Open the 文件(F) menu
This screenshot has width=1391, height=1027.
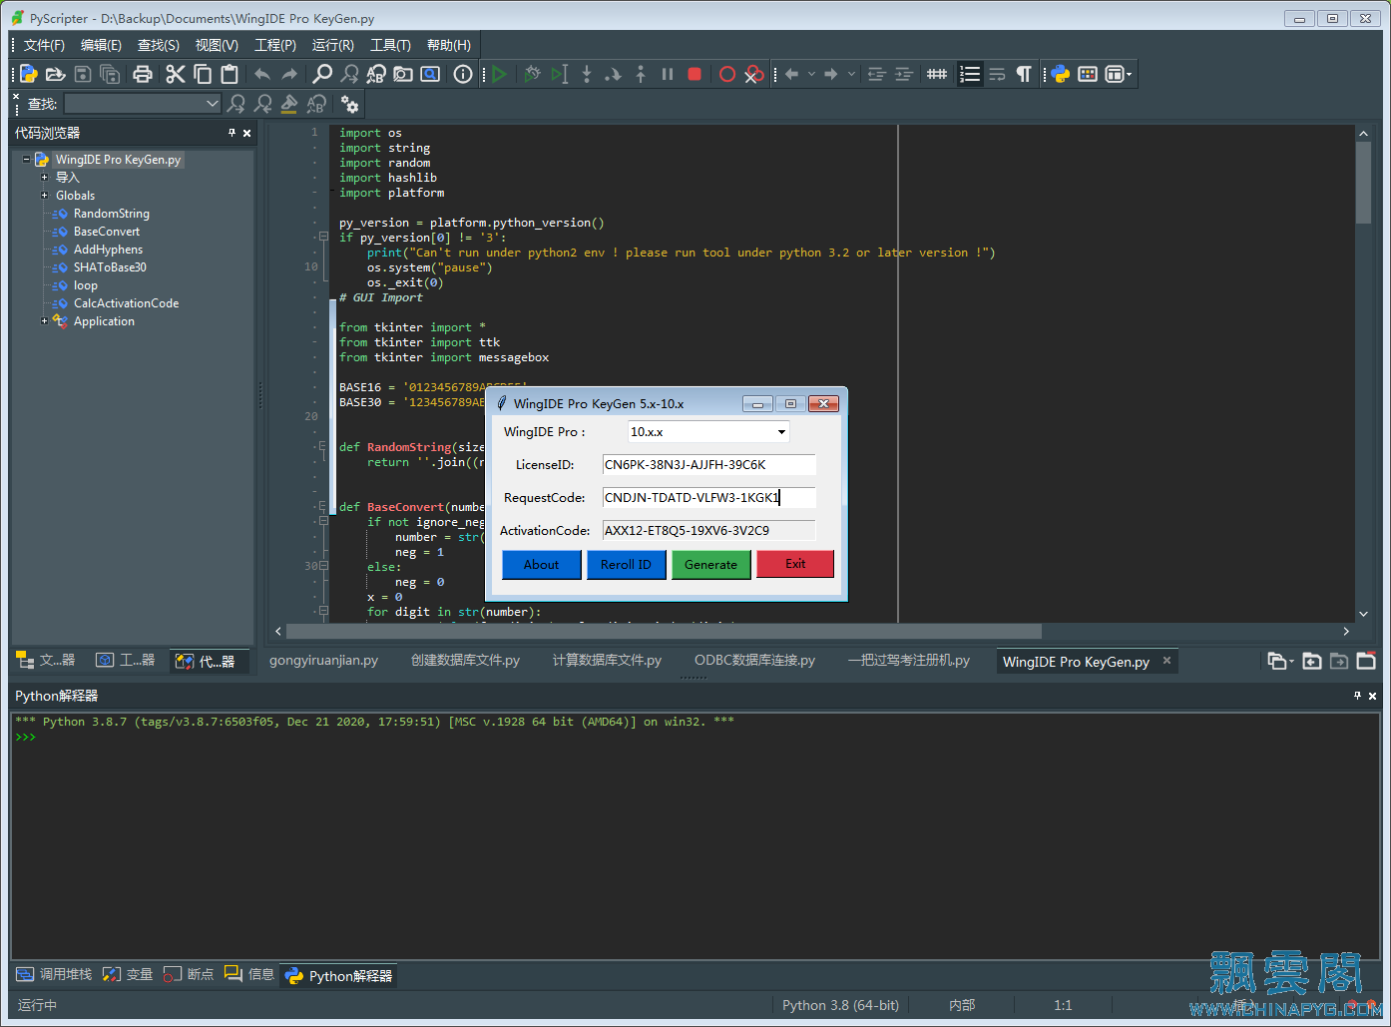coord(44,45)
